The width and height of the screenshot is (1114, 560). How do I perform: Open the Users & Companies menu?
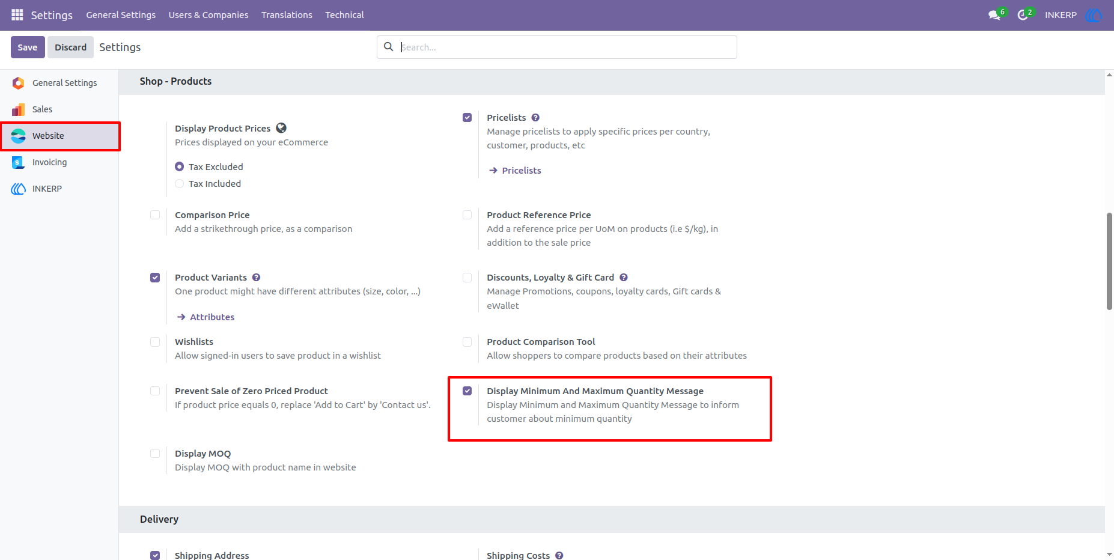coord(208,15)
